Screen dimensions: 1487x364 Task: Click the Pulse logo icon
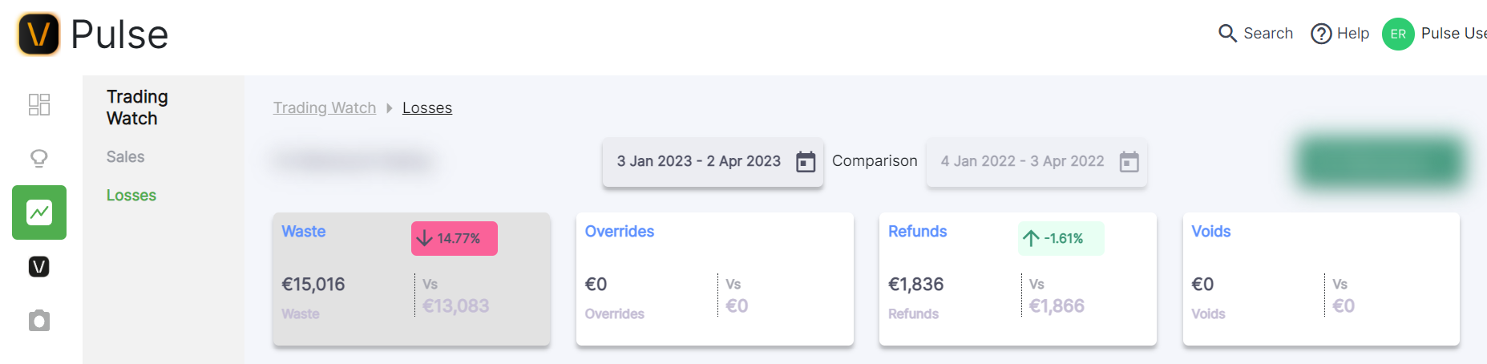point(38,34)
